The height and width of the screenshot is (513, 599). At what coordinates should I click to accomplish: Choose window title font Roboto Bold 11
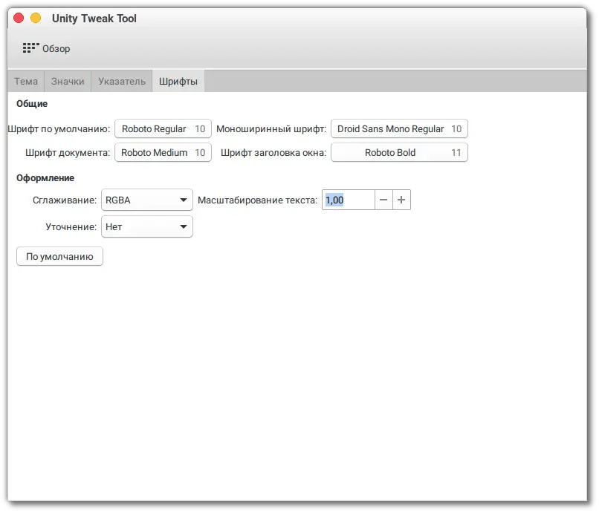399,153
